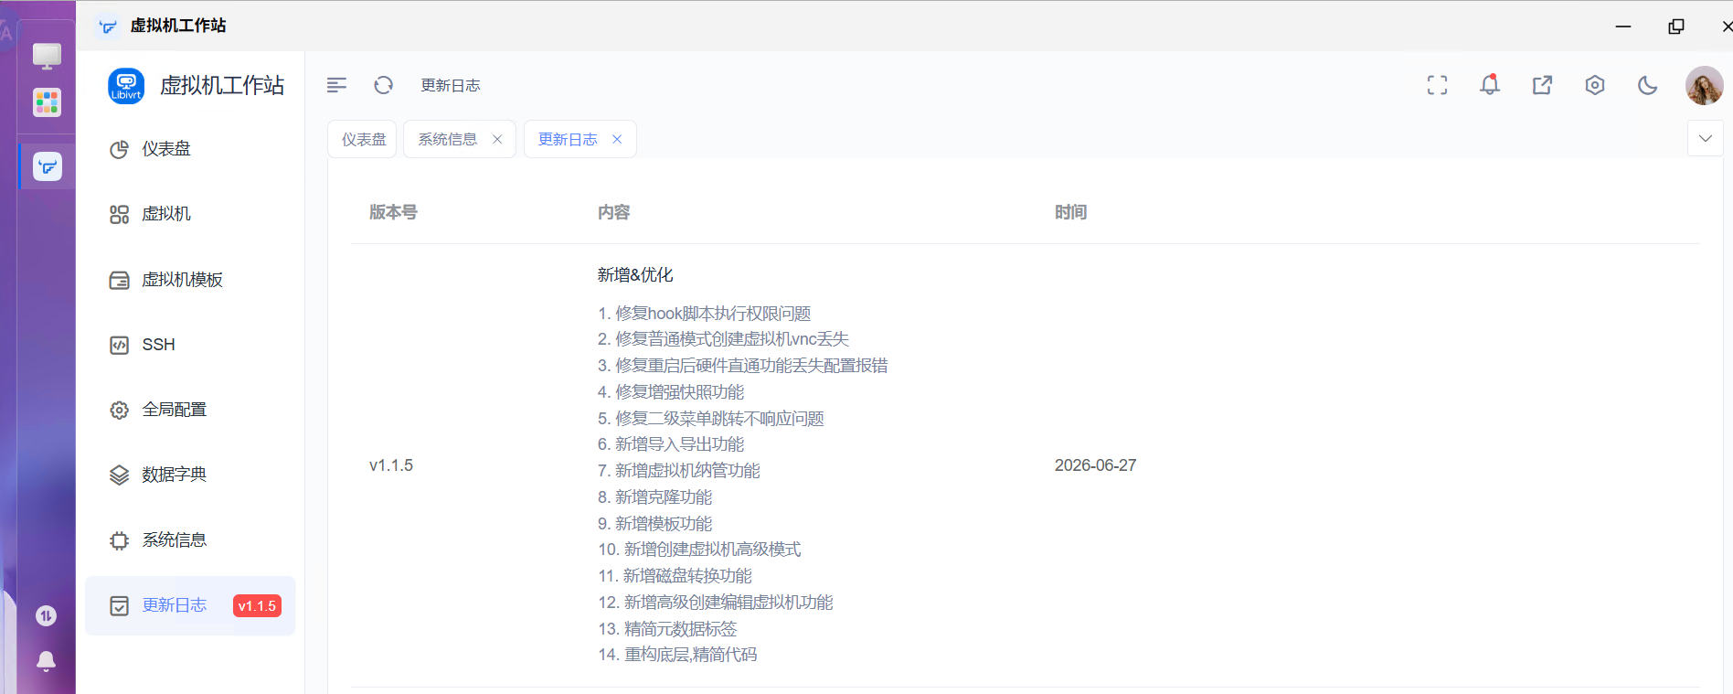The height and width of the screenshot is (694, 1733).
Task: Close the 系统信息 tab
Action: pyautogui.click(x=497, y=139)
